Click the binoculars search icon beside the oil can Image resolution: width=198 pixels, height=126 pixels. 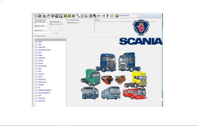(x=91, y=16)
